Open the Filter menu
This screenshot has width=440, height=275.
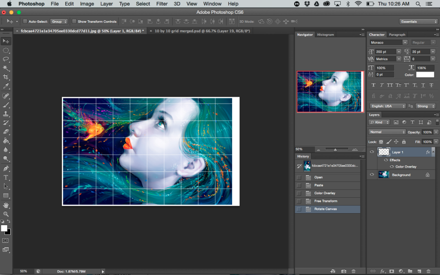point(162,3)
